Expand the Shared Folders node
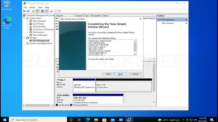This screenshot has width=218, height=122. (x=27, y=27)
